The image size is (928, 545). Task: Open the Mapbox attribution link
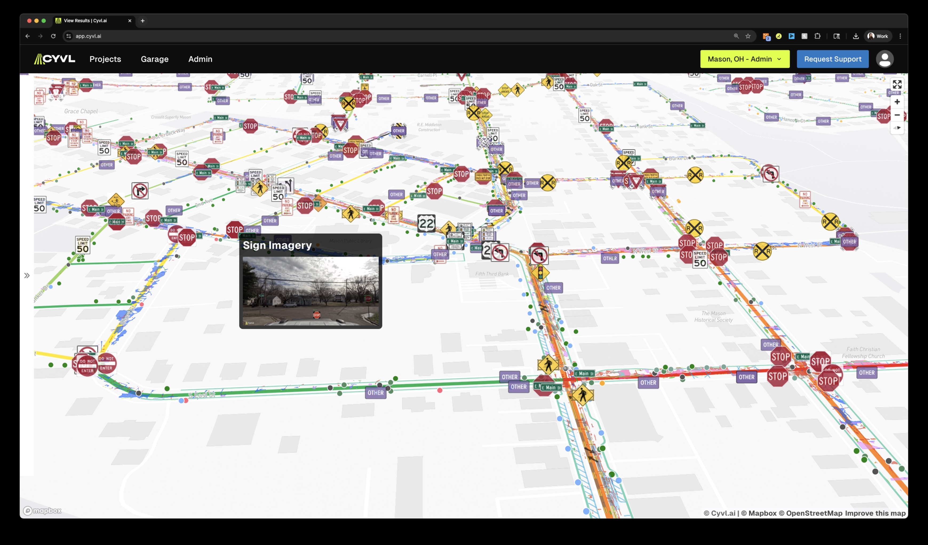(x=759, y=513)
